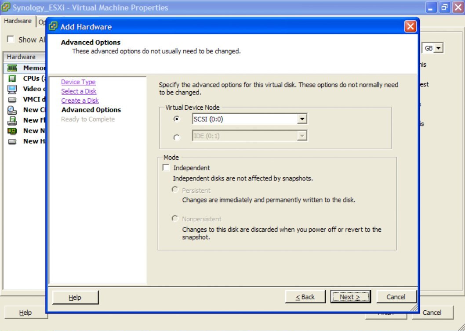Image resolution: width=465 pixels, height=331 pixels.
Task: Choose the Nonpersistent radio option
Action: 175,218
